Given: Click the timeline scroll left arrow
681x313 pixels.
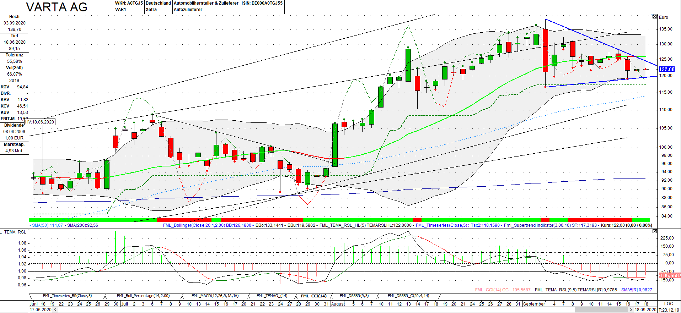Looking at the screenshot, I should pos(55,310).
